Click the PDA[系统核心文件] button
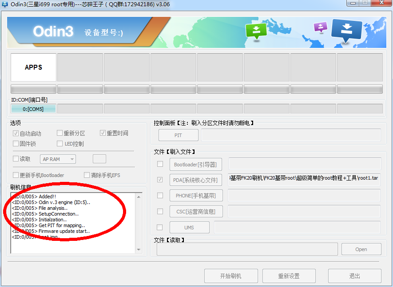Image resolution: width=393 pixels, height=287 pixels. [196, 180]
